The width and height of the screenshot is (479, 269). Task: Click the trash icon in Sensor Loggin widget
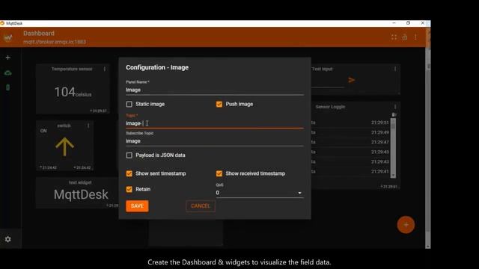point(394,114)
